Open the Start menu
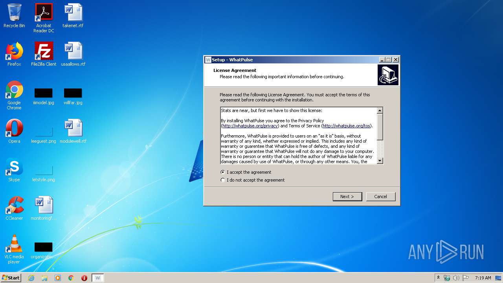Viewport: 503px width, 283px height. [11, 278]
